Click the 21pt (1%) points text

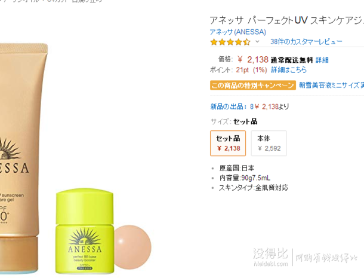coord(251,70)
